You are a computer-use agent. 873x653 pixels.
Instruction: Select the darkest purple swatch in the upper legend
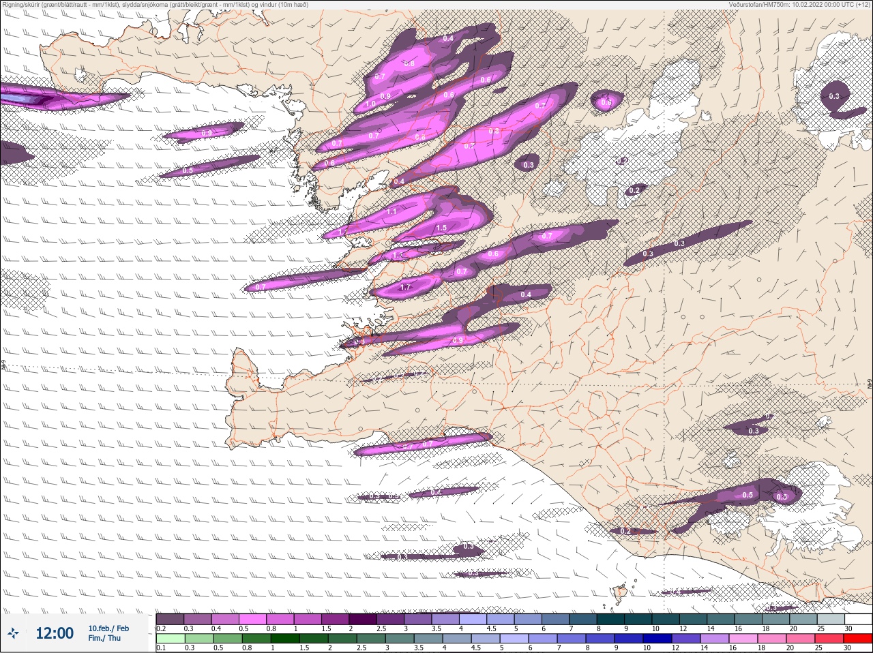pos(364,619)
